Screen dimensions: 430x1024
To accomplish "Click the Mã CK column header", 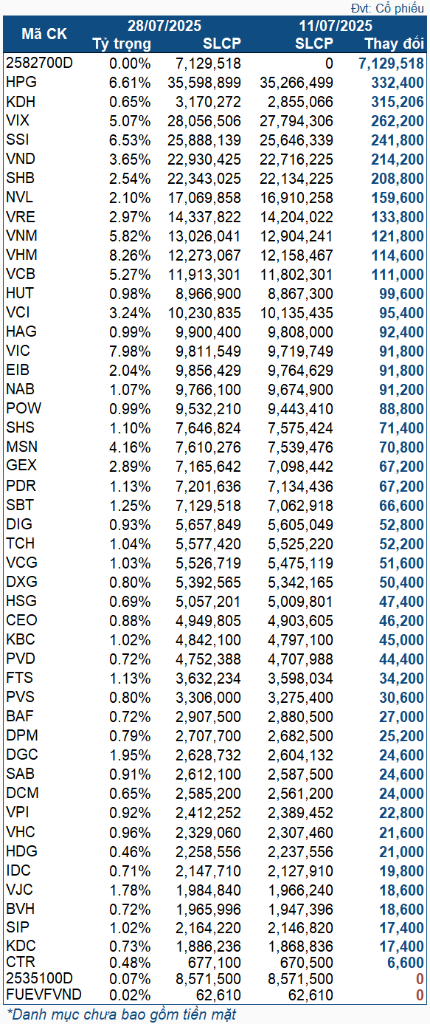I will pyautogui.click(x=44, y=35).
